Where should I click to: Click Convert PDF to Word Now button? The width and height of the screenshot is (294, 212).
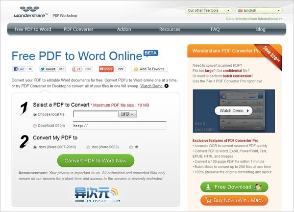[96, 160]
